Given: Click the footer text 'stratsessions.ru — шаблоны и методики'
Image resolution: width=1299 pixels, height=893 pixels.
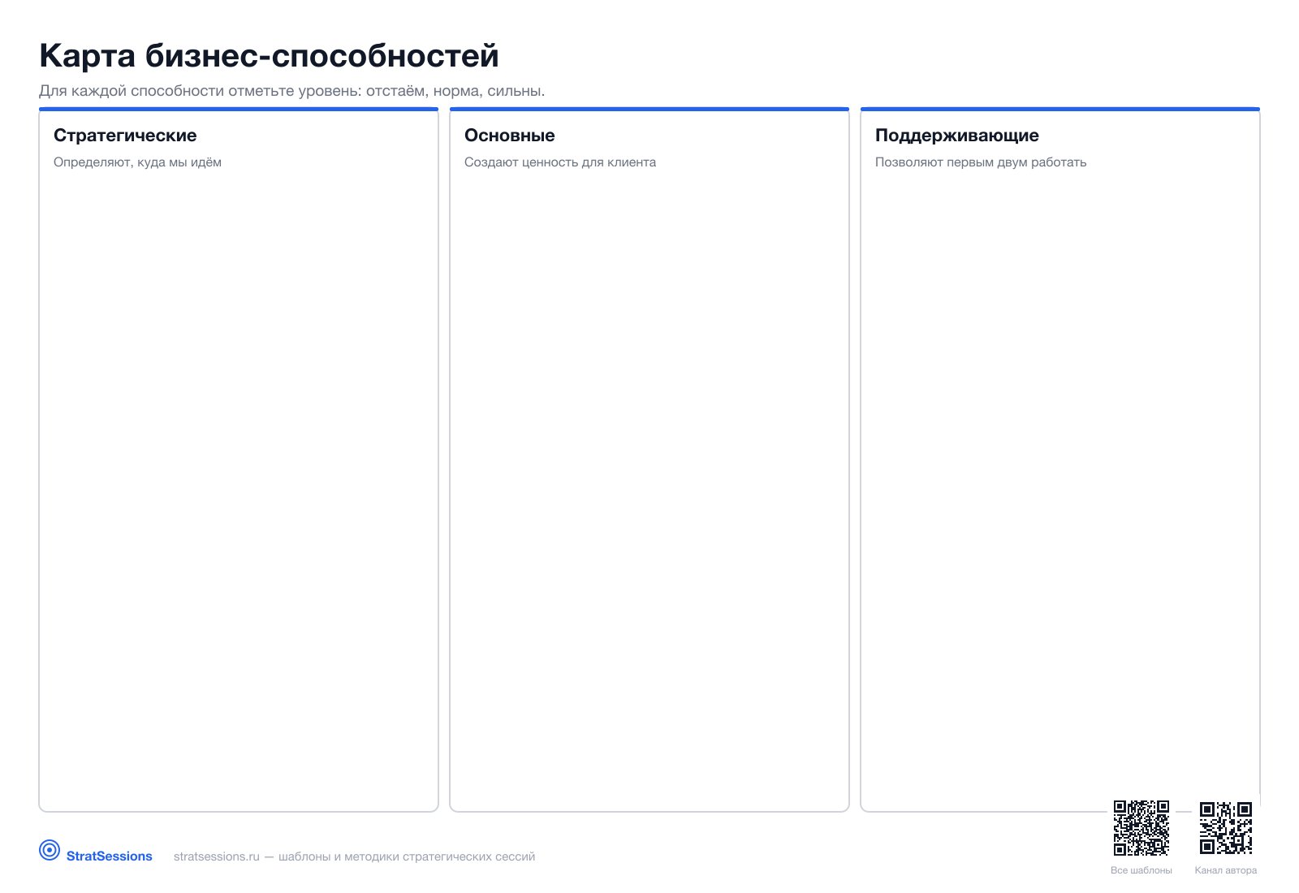Looking at the screenshot, I should tap(354, 856).
